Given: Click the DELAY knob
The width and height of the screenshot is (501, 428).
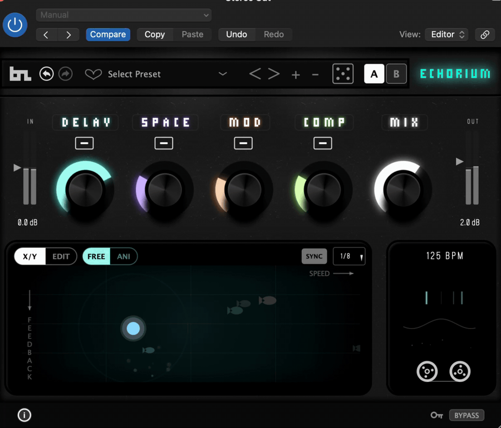Looking at the screenshot, I should point(85,190).
